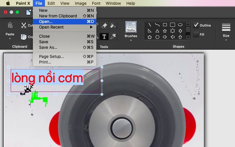The height and width of the screenshot is (147, 235).
Task: Click the ThinPen Brushes icon
Action: point(131,27)
